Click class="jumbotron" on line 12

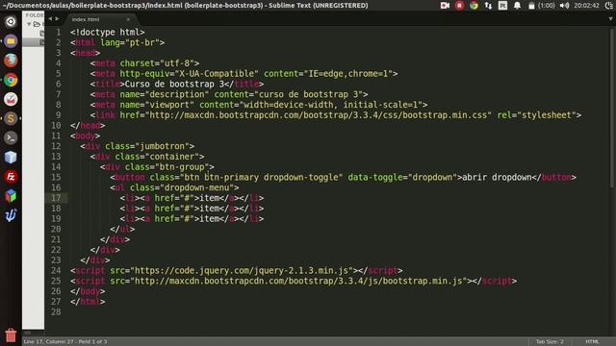point(147,146)
